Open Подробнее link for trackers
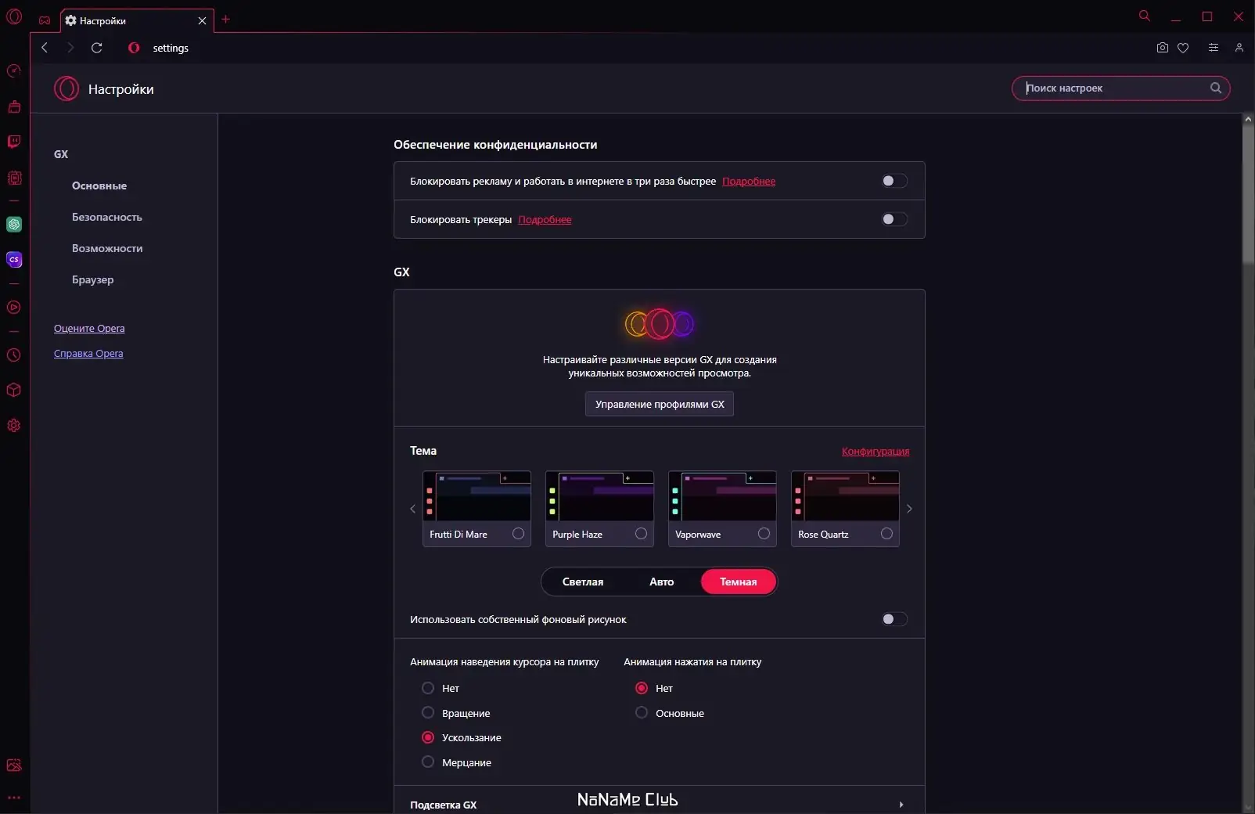The height and width of the screenshot is (814, 1255). (x=545, y=219)
